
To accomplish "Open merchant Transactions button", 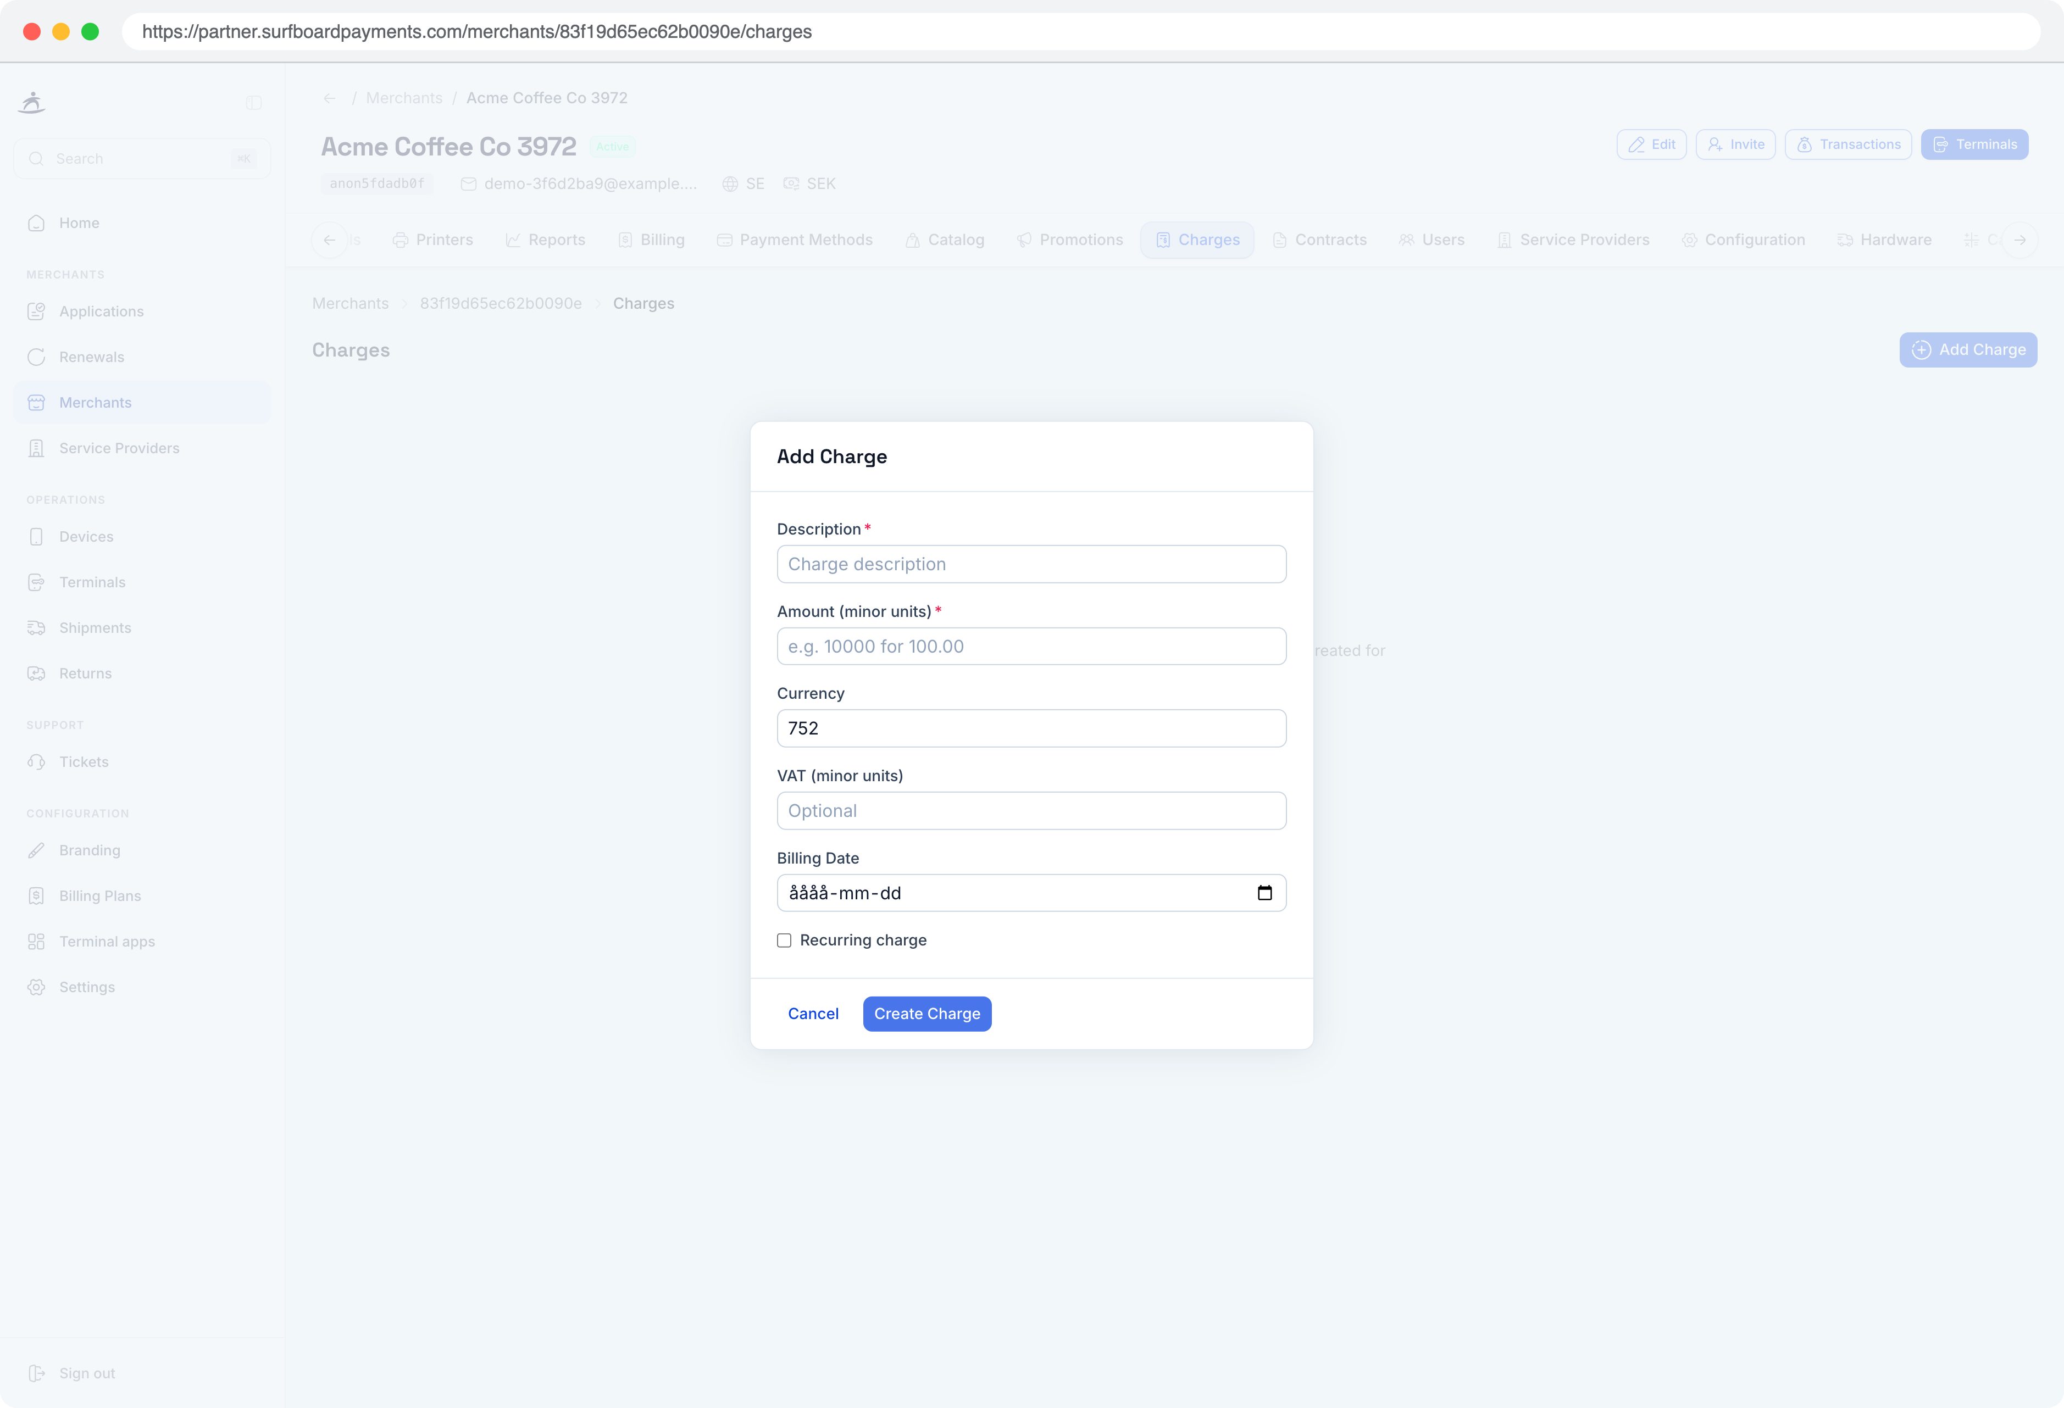I will [1848, 144].
